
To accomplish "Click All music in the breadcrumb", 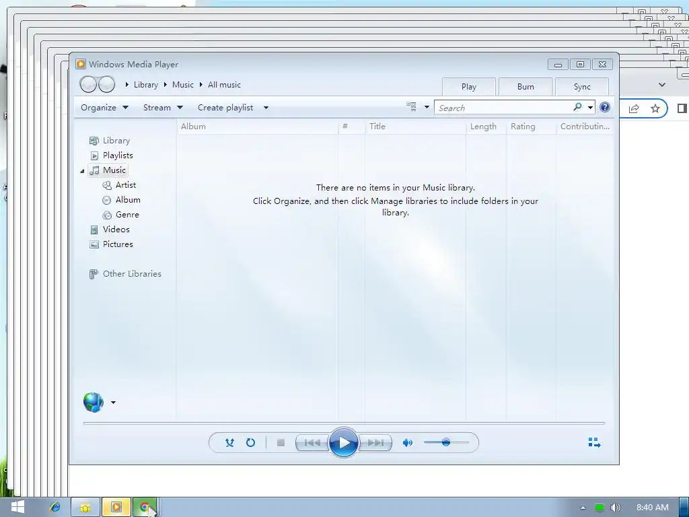I will click(224, 85).
